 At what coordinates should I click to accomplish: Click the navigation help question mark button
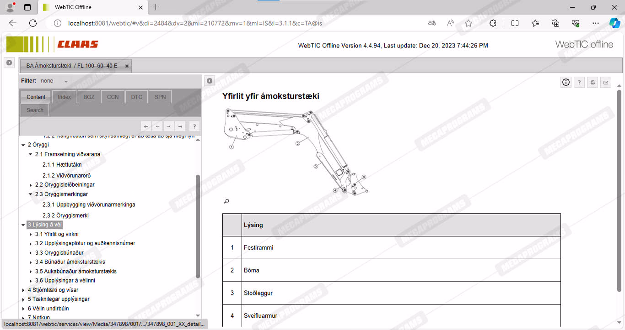pyautogui.click(x=194, y=126)
